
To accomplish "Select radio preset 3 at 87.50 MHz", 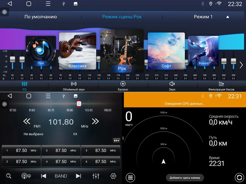I will click(61, 150).
